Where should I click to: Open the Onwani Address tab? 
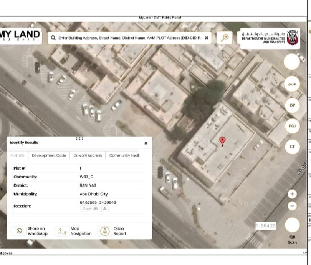(x=87, y=155)
